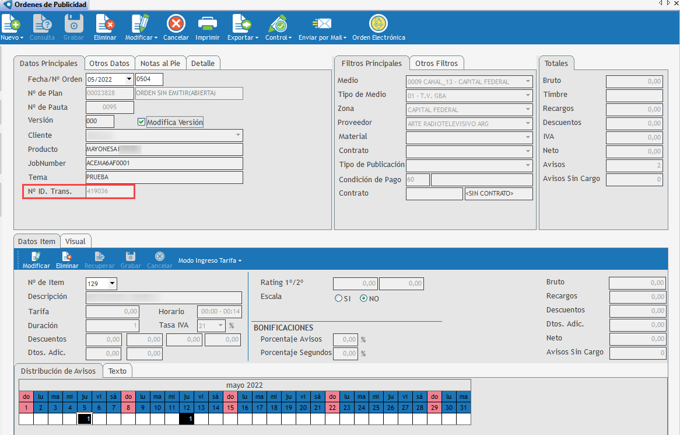Image resolution: width=680 pixels, height=435 pixels.
Task: Click the Versión field showing 000
Action: (x=100, y=121)
